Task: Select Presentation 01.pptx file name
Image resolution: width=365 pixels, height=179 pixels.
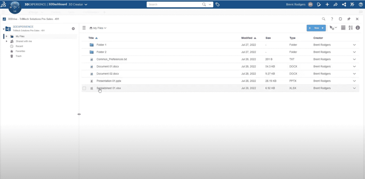Action: (109, 81)
